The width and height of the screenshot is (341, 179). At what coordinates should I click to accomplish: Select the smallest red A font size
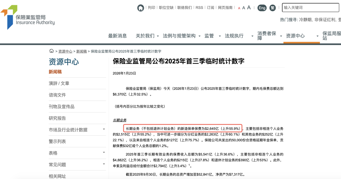click(239, 8)
